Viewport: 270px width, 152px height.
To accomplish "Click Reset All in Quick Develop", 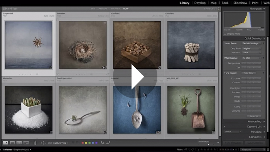I will tap(254, 117).
